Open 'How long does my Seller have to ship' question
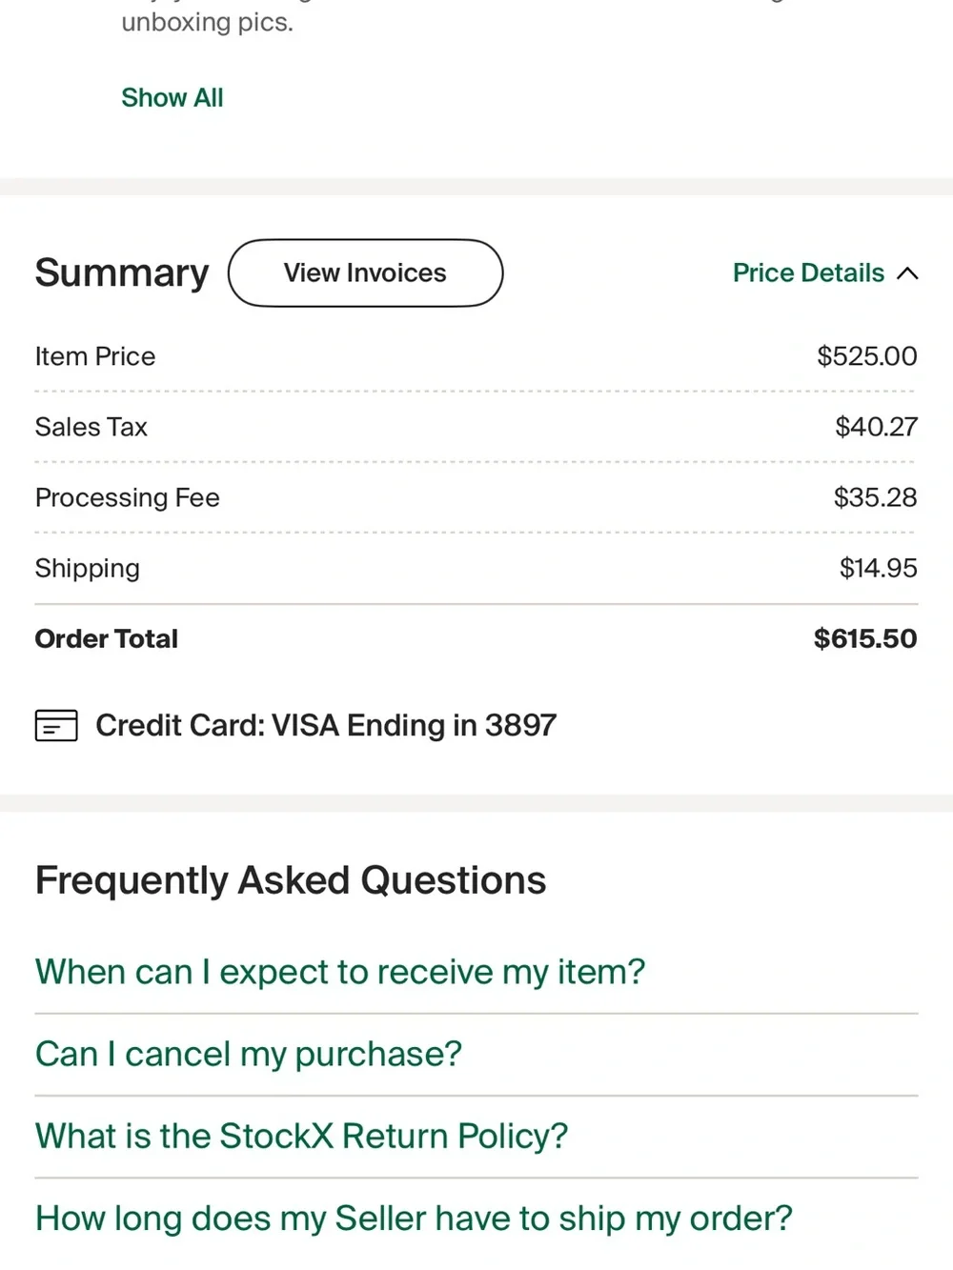Screen dimensions: 953x1270 (414, 1219)
